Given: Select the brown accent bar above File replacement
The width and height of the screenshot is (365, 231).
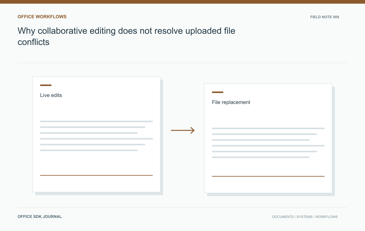Looking at the screenshot, I should coord(217,92).
